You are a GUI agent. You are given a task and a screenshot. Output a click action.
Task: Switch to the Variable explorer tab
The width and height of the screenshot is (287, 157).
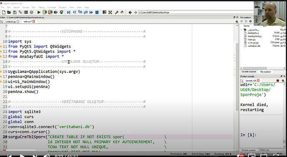point(249,72)
